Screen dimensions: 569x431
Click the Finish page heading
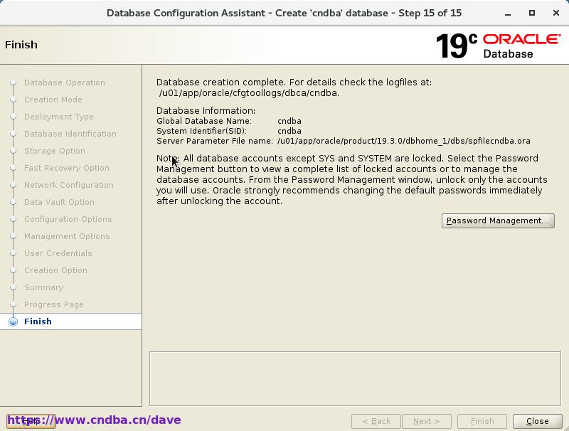[x=21, y=45]
